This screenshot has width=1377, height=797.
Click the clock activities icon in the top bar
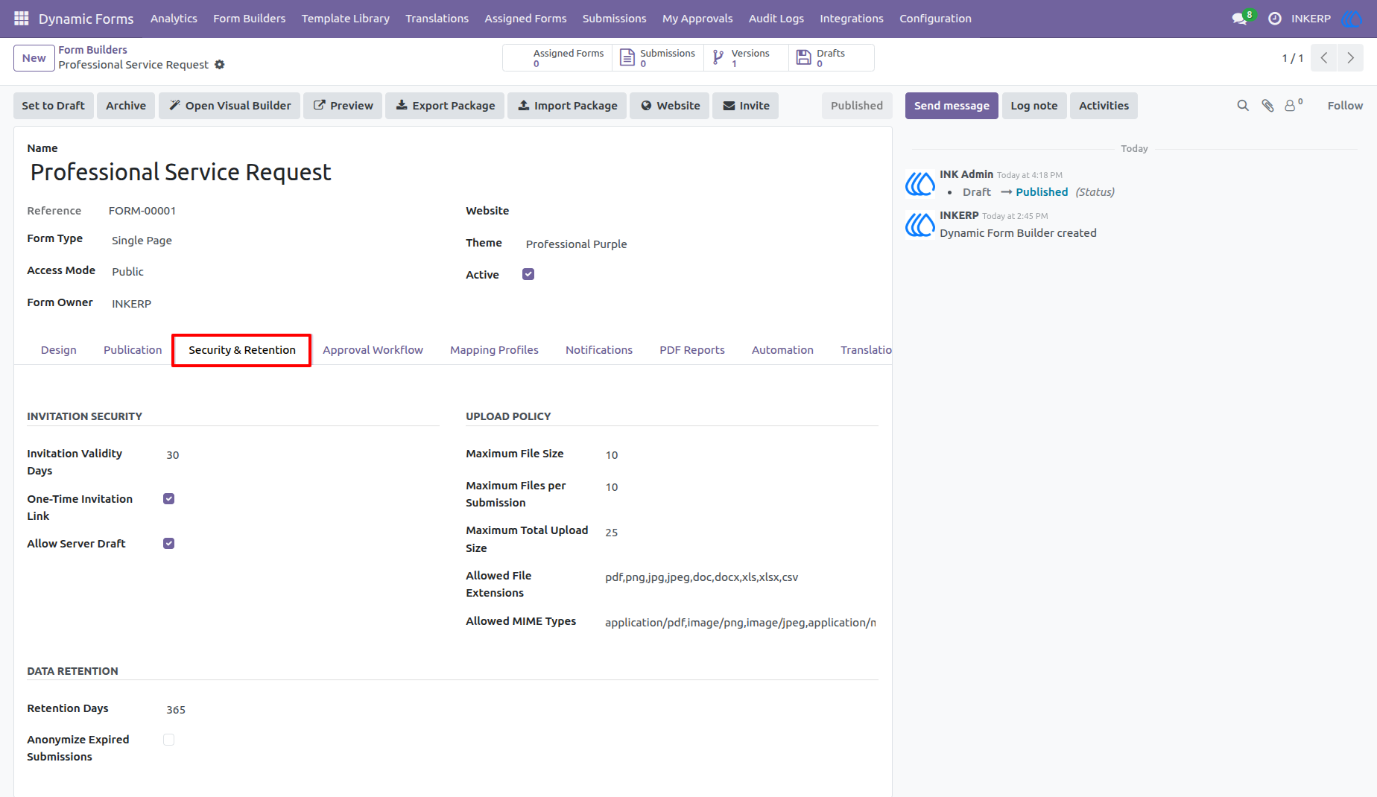pos(1275,19)
